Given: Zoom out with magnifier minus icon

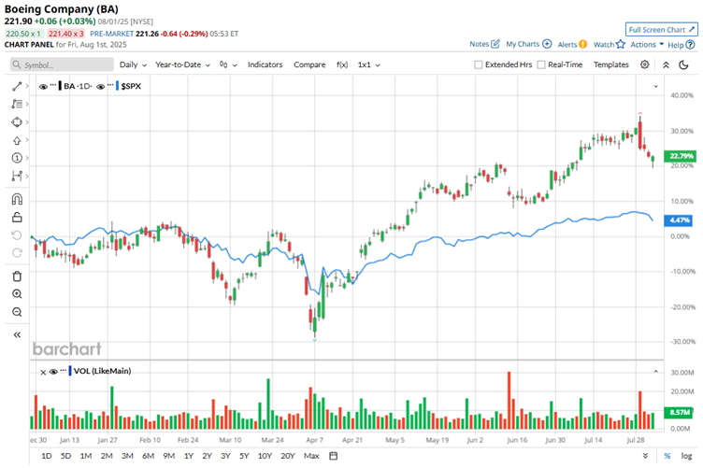Looking at the screenshot, I should [x=17, y=312].
